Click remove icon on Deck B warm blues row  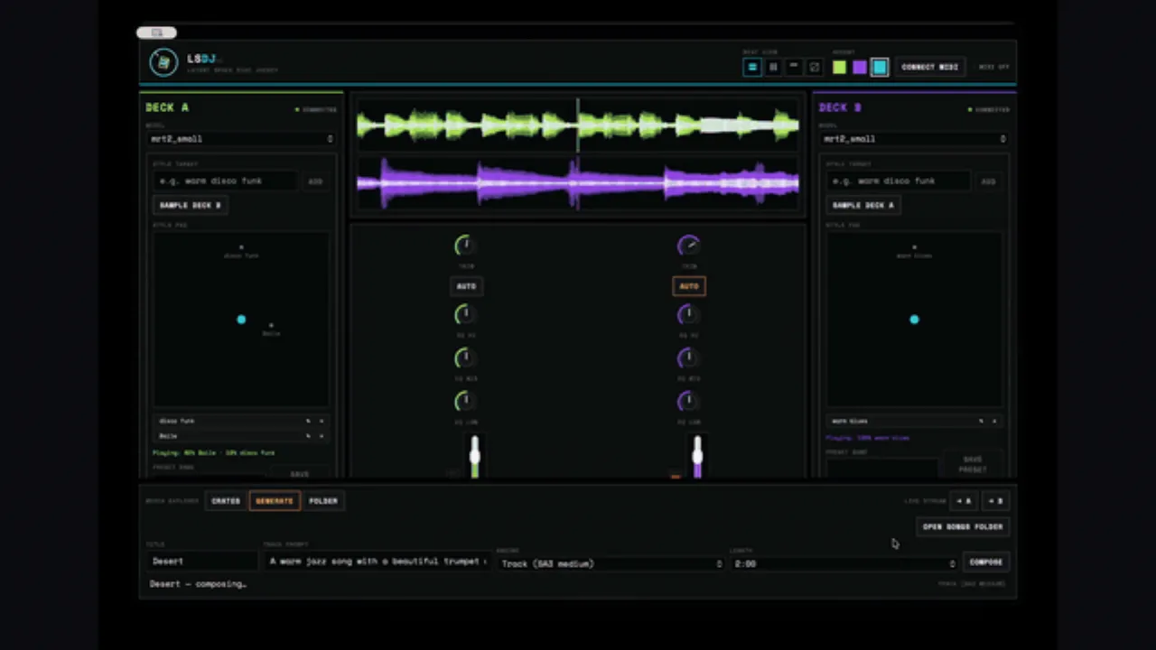pos(994,421)
